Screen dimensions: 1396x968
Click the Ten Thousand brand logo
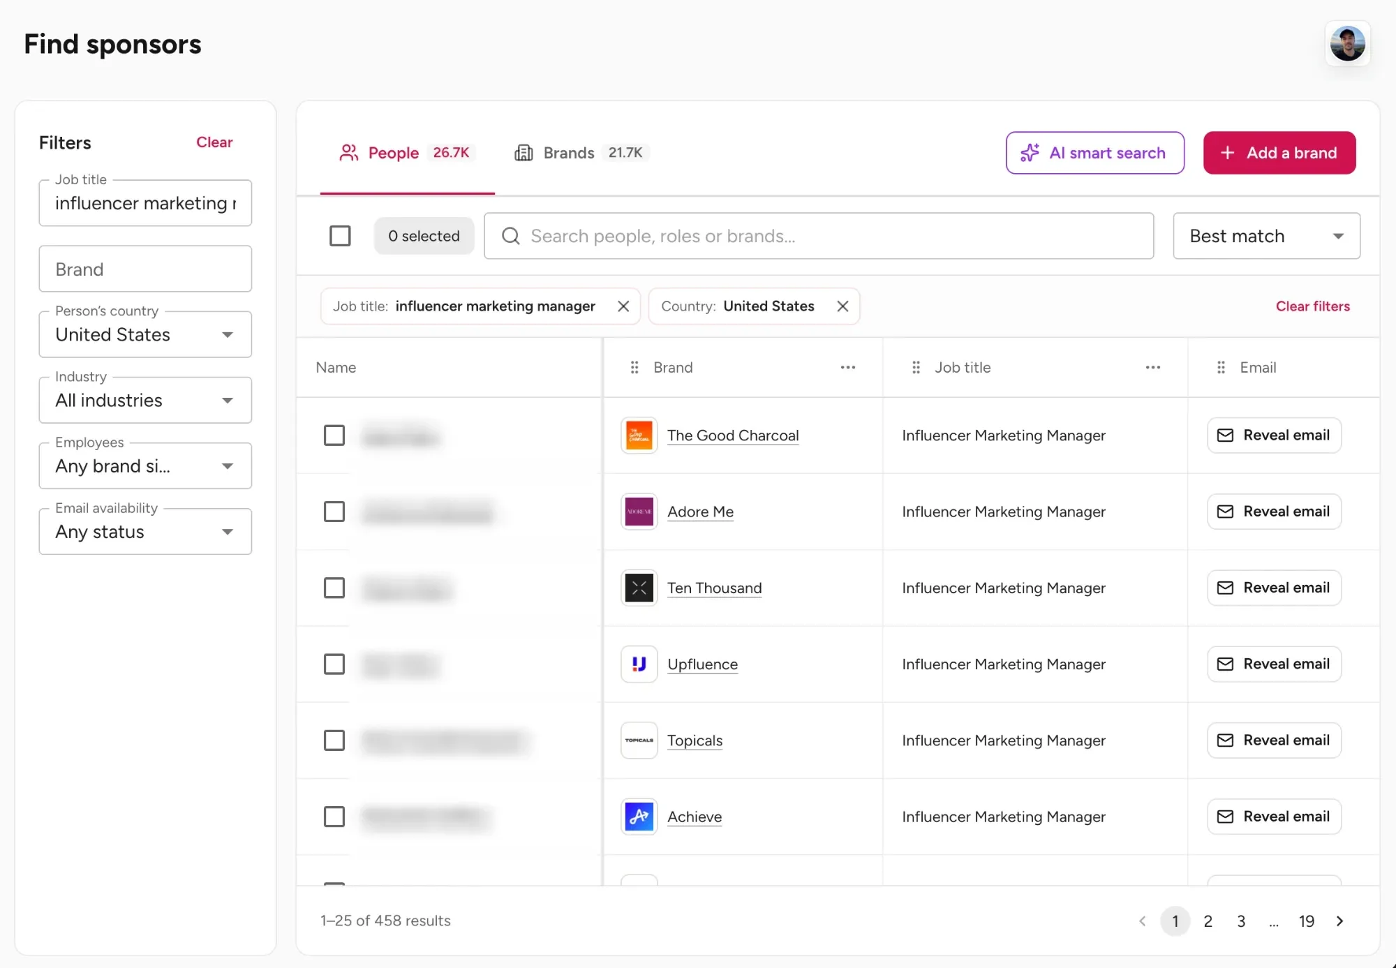pos(639,588)
